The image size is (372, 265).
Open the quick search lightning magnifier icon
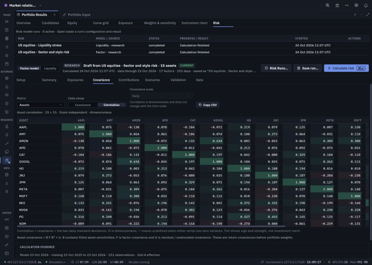327,5
